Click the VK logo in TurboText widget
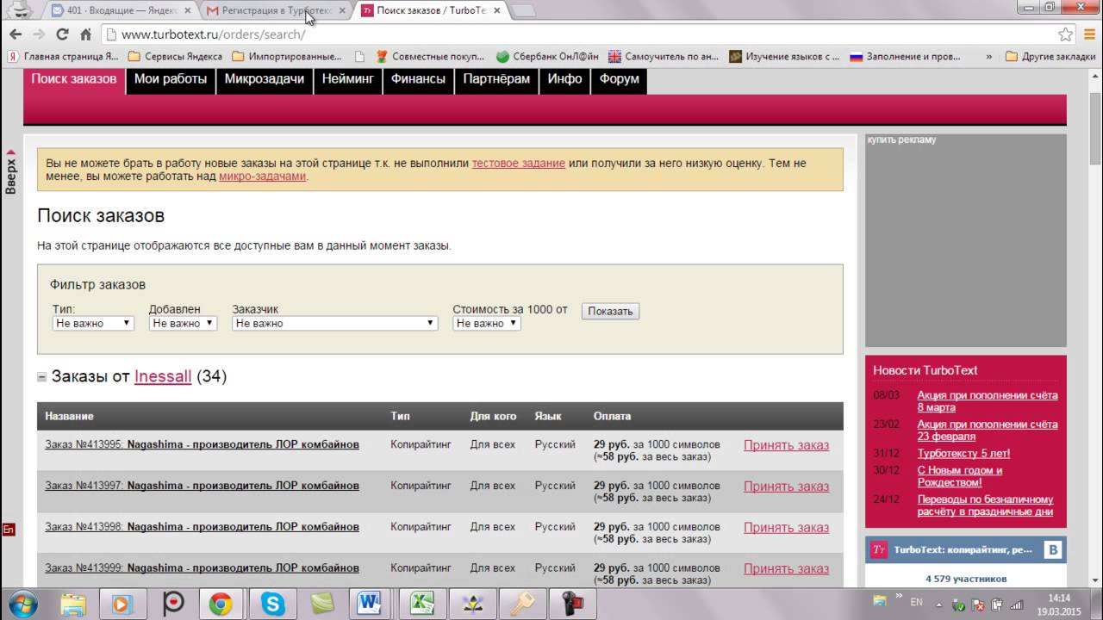 pos(1052,549)
